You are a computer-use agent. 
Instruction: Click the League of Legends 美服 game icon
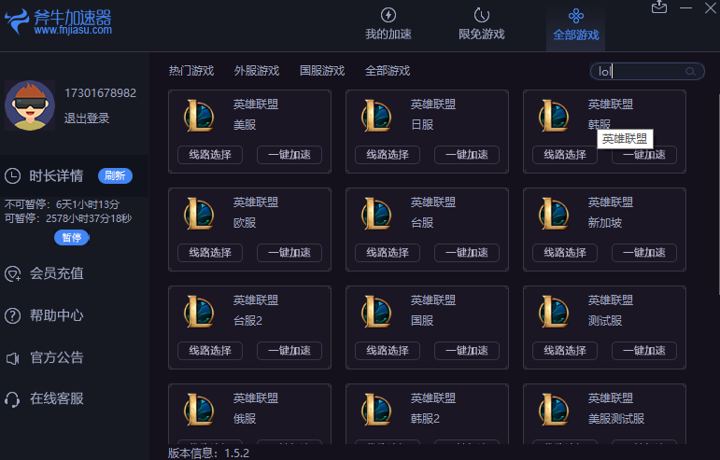[x=198, y=116]
